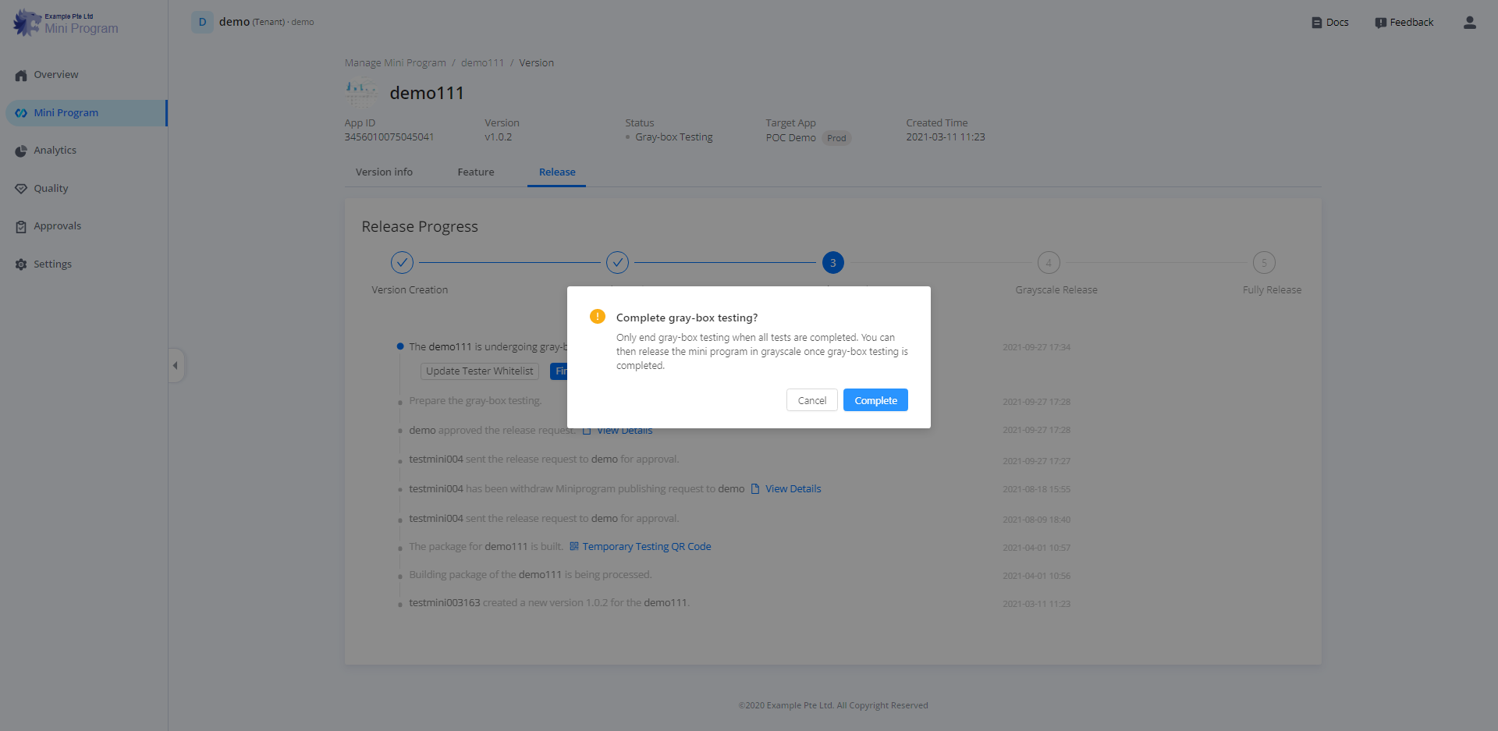The height and width of the screenshot is (731, 1498).
Task: Click the Mini Program code icon
Action: point(21,113)
